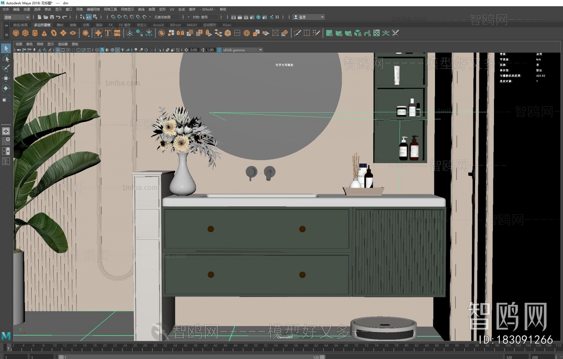
Task: Toggle viewport resolution gate
Action: pyautogui.click(x=68, y=50)
